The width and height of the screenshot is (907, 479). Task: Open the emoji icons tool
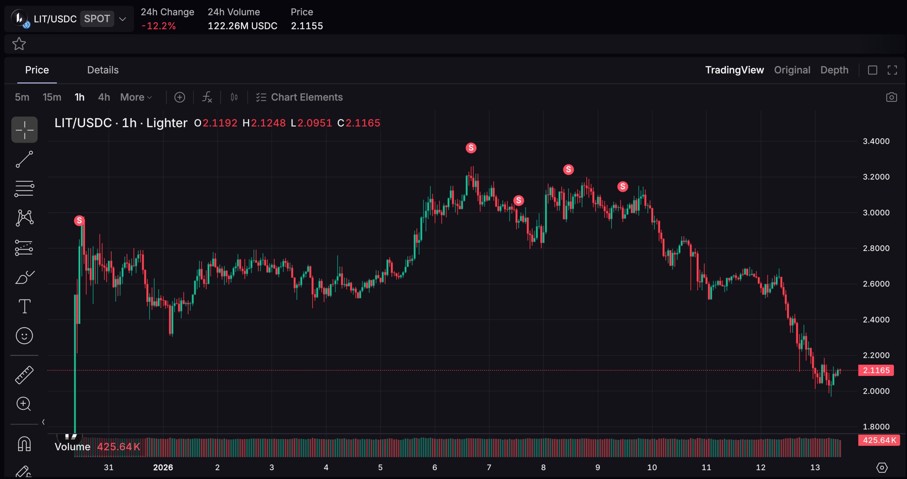pos(24,336)
